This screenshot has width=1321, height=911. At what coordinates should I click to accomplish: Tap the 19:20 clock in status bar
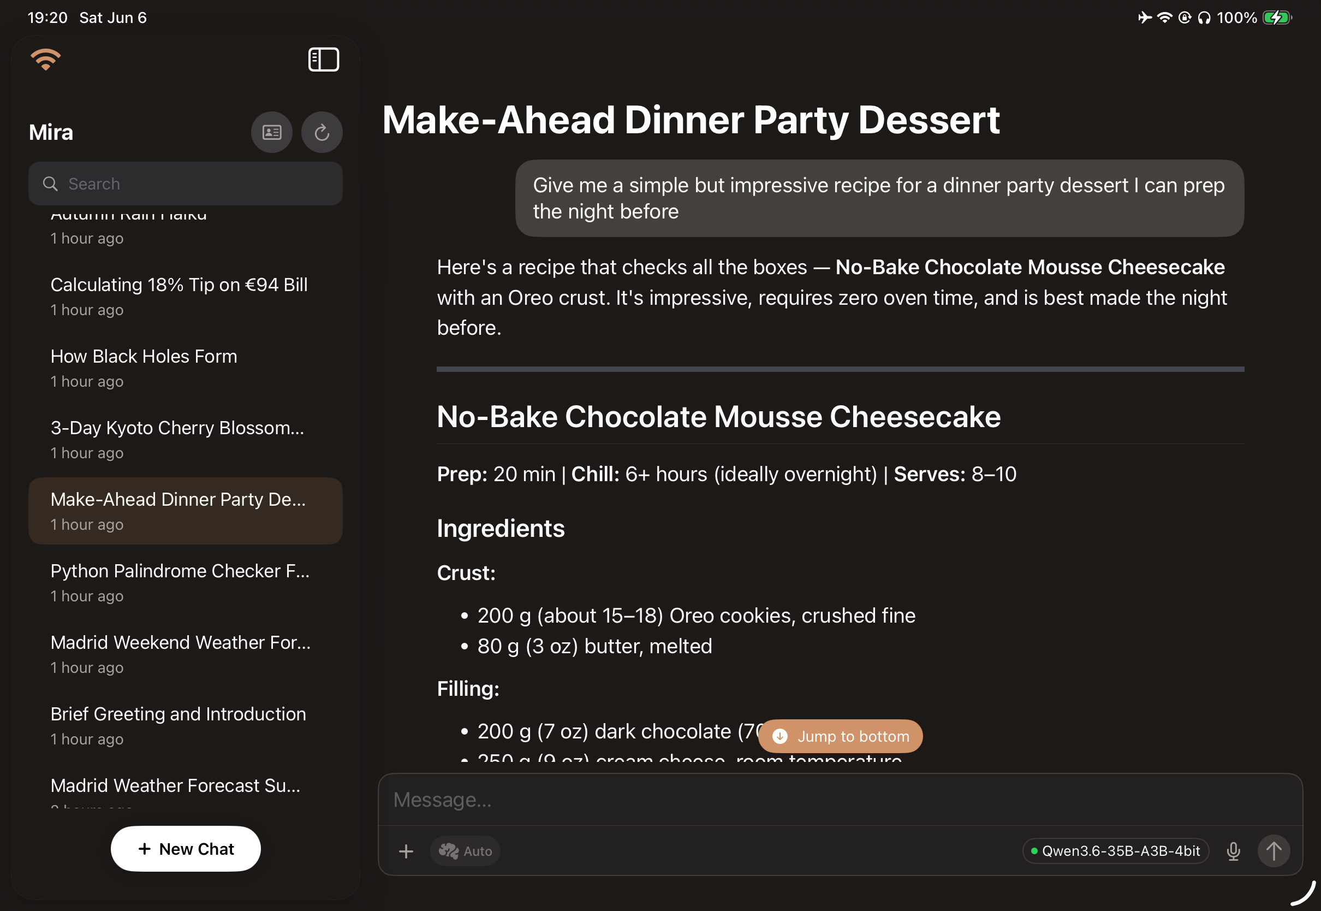tap(47, 17)
